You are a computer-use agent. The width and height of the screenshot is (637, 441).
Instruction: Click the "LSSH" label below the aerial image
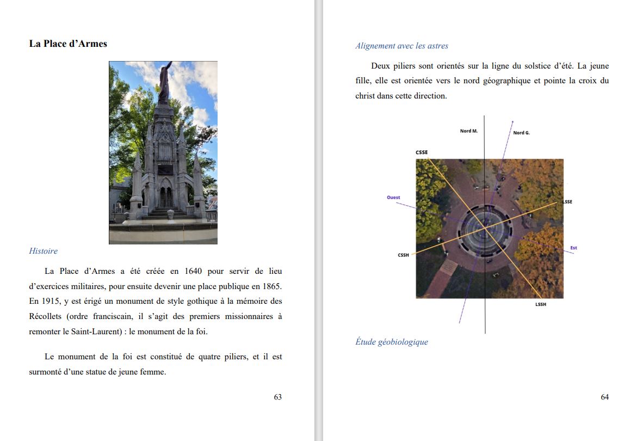coord(540,304)
